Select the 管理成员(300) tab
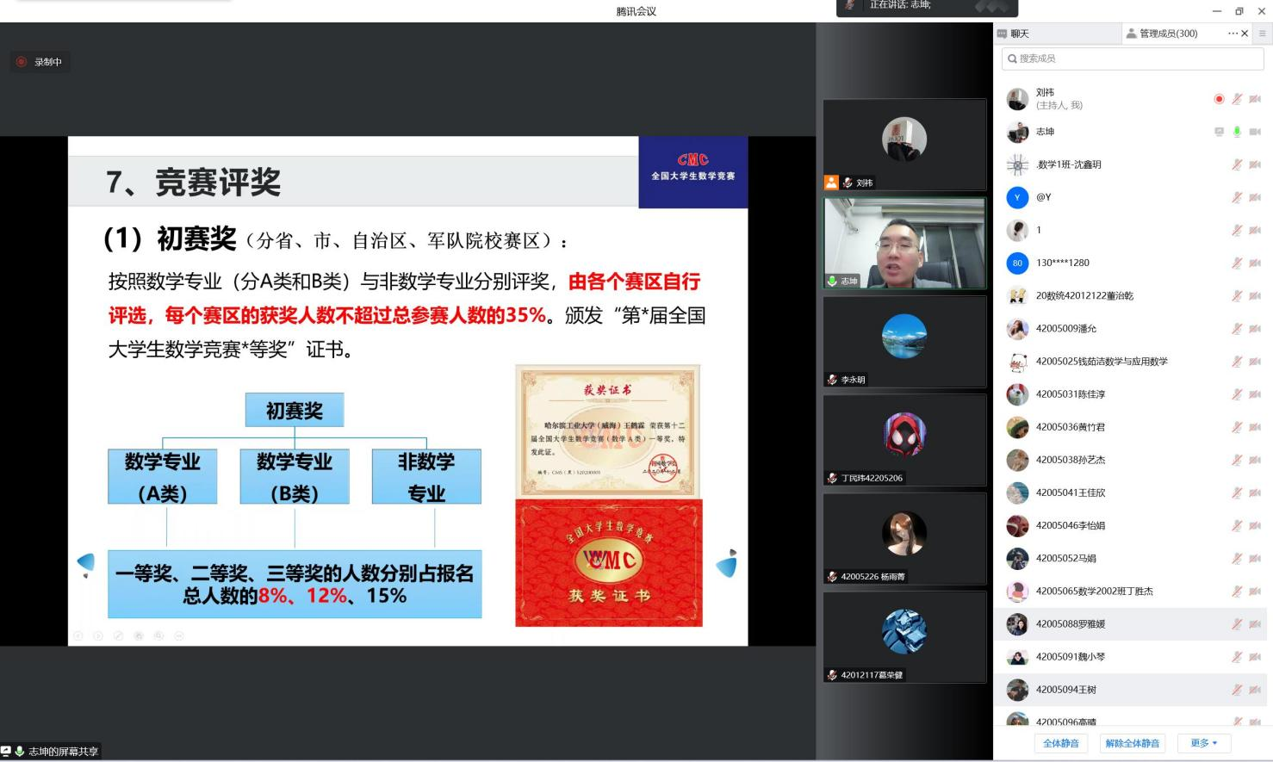 (1168, 34)
